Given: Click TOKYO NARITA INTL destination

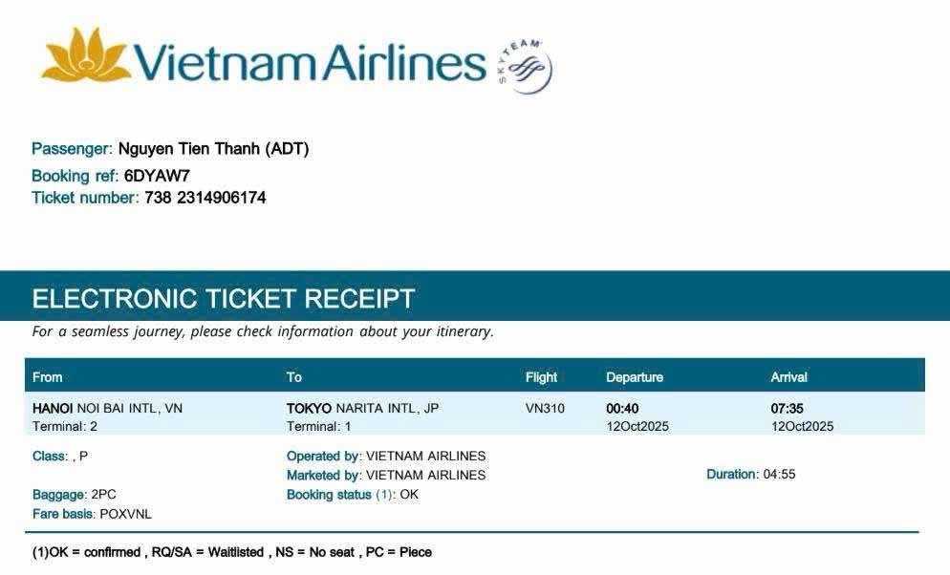Looking at the screenshot, I should 362,409.
